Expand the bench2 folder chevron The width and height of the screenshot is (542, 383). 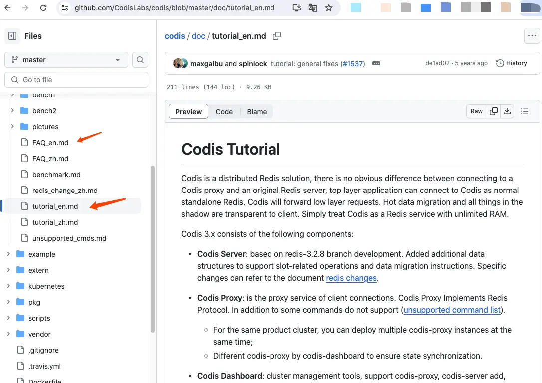[x=12, y=110]
